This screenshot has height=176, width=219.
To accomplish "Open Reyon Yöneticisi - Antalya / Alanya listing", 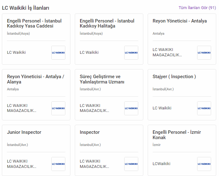I will coord(35,79).
